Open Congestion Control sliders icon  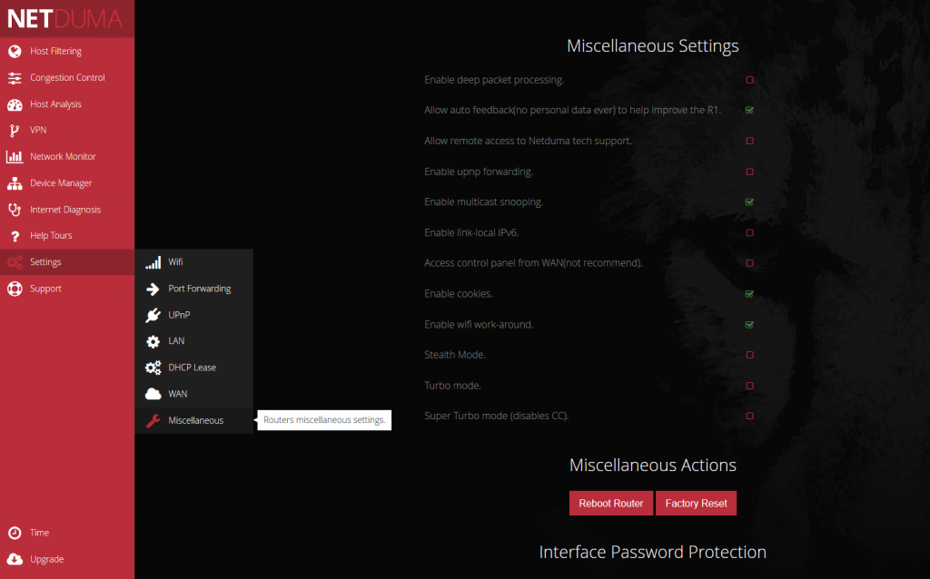pos(15,78)
